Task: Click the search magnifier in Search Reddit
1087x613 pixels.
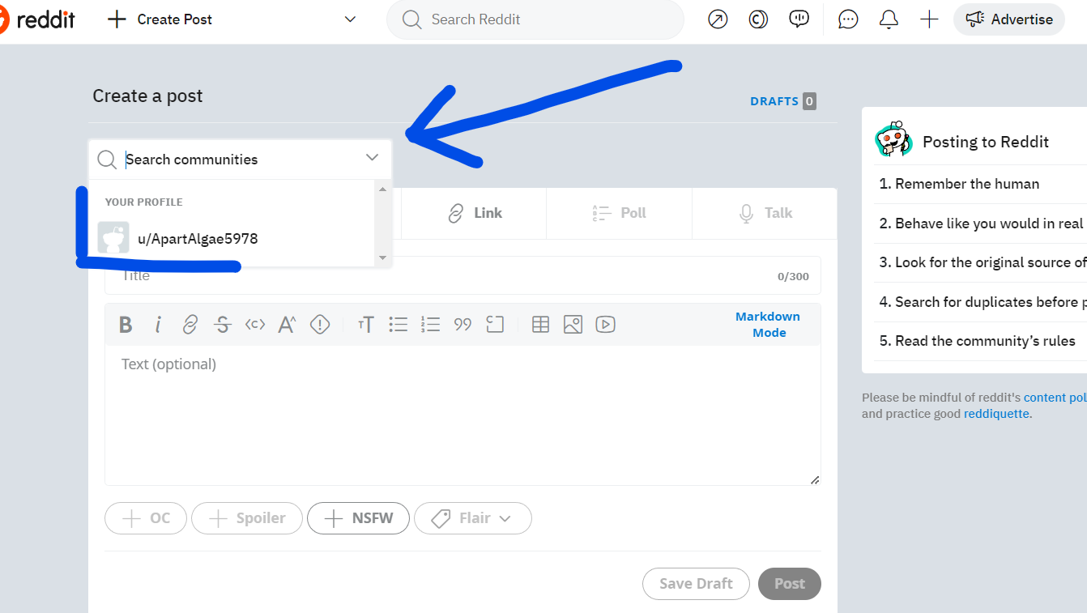Action: [x=411, y=19]
